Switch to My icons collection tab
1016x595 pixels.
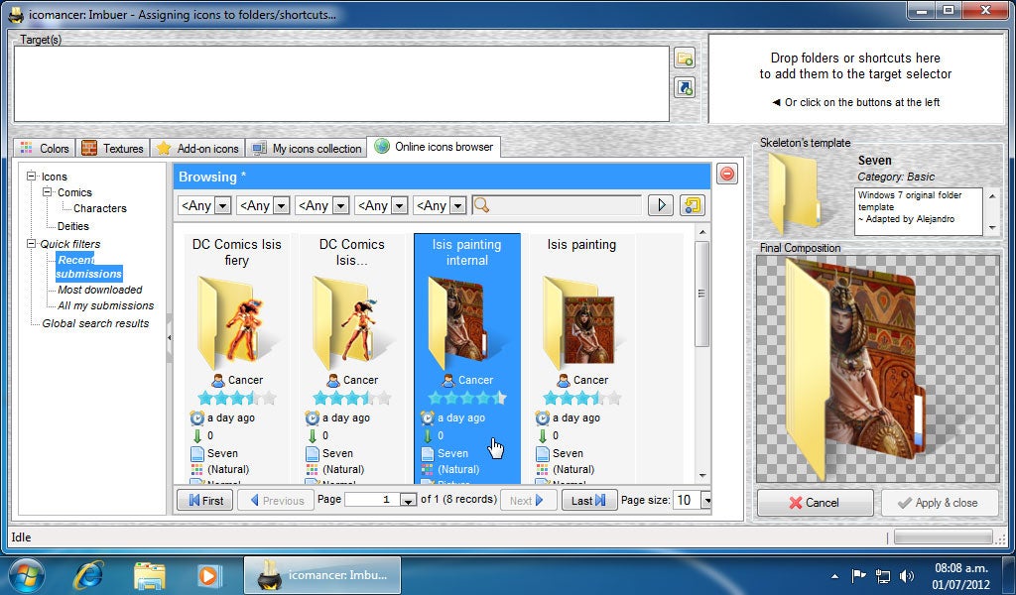[307, 149]
